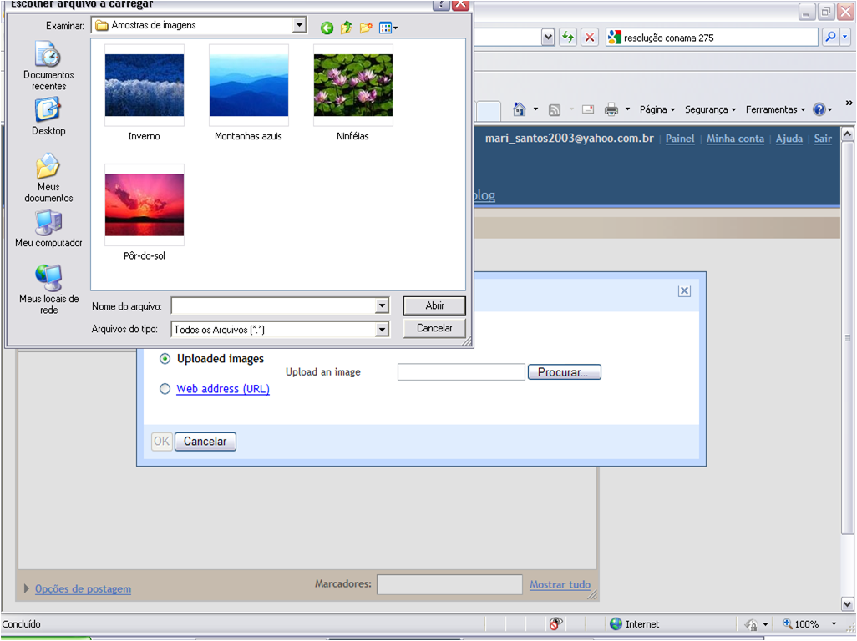Select the Pôr-do-sol thumbnail
This screenshot has height=641, width=857.
(145, 204)
